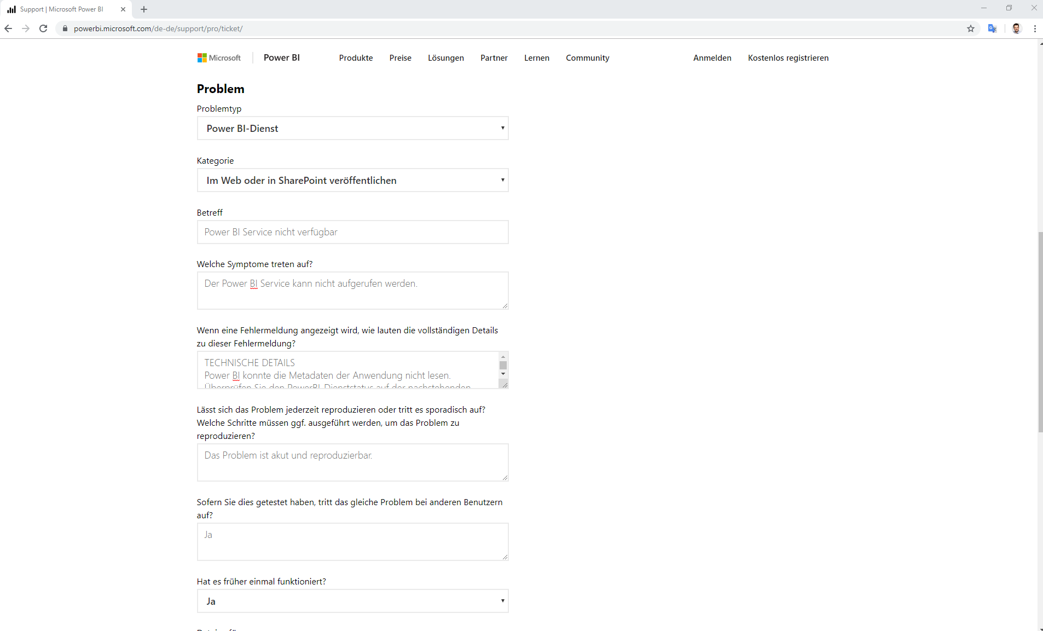Click the Betreff input field
The image size is (1043, 631).
pos(353,232)
